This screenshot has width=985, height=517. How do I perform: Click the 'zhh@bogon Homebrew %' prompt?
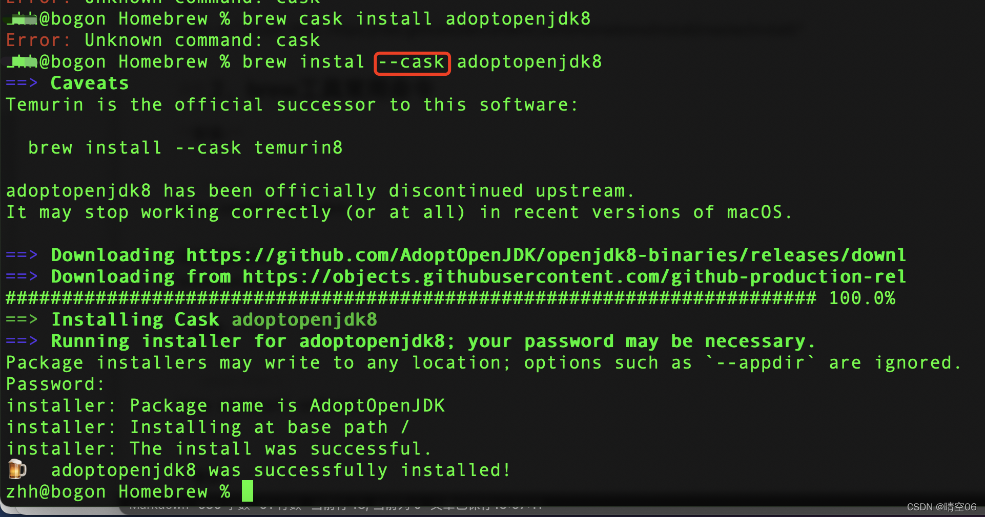coord(118,491)
